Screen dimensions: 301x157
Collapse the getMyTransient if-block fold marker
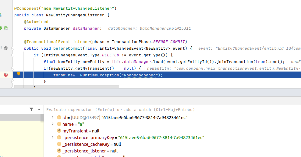tap(13, 68)
